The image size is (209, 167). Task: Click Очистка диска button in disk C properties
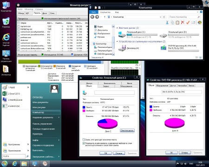127,130
